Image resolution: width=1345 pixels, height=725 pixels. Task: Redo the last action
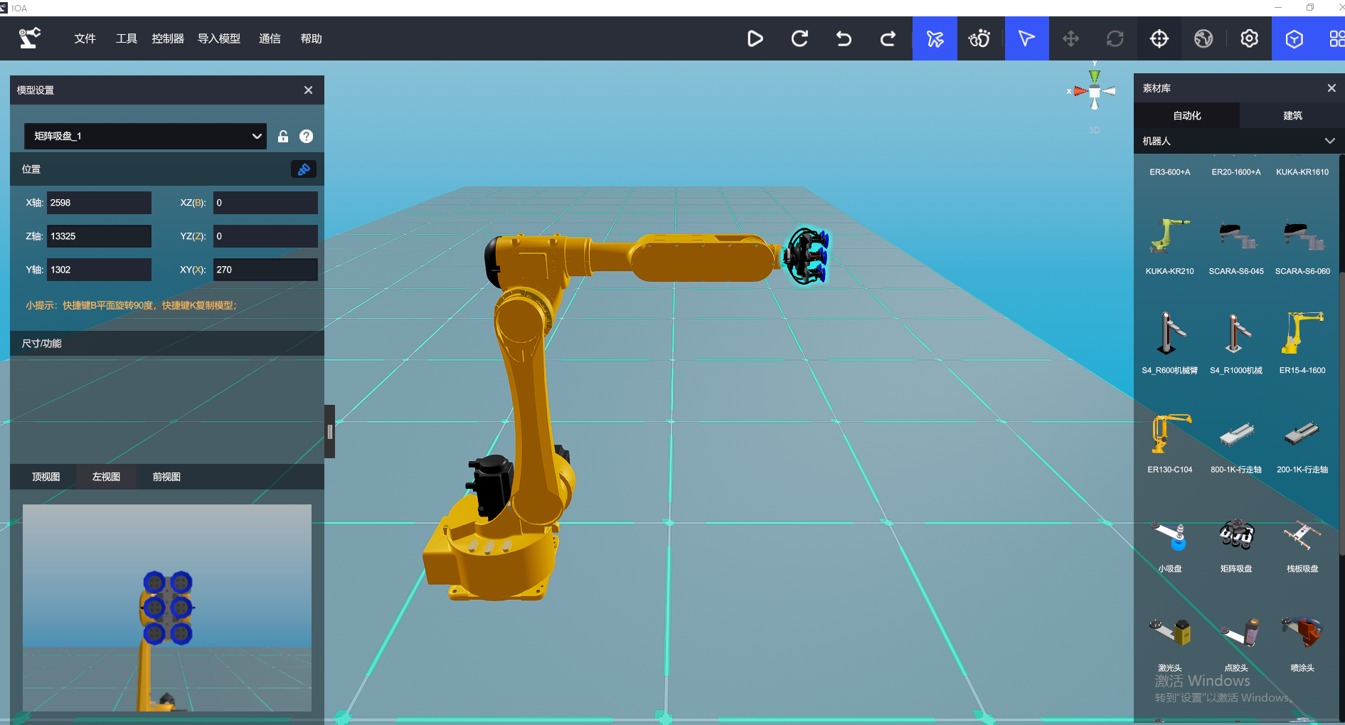[888, 38]
